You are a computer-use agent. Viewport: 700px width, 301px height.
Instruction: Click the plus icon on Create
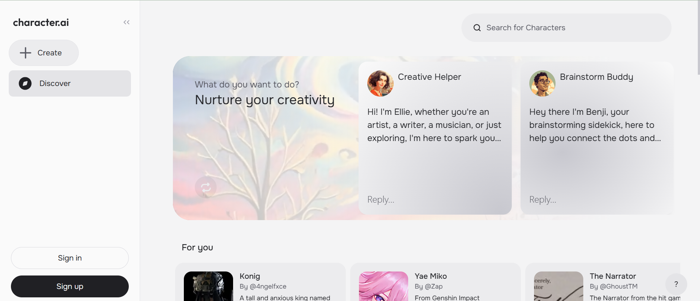(26, 53)
